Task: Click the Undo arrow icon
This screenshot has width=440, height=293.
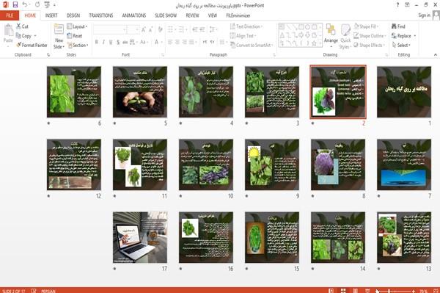Action: [x=25, y=4]
